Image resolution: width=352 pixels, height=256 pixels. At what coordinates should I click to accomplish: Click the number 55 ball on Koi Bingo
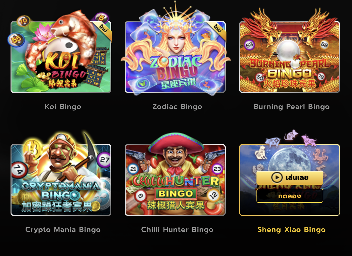tap(16, 39)
